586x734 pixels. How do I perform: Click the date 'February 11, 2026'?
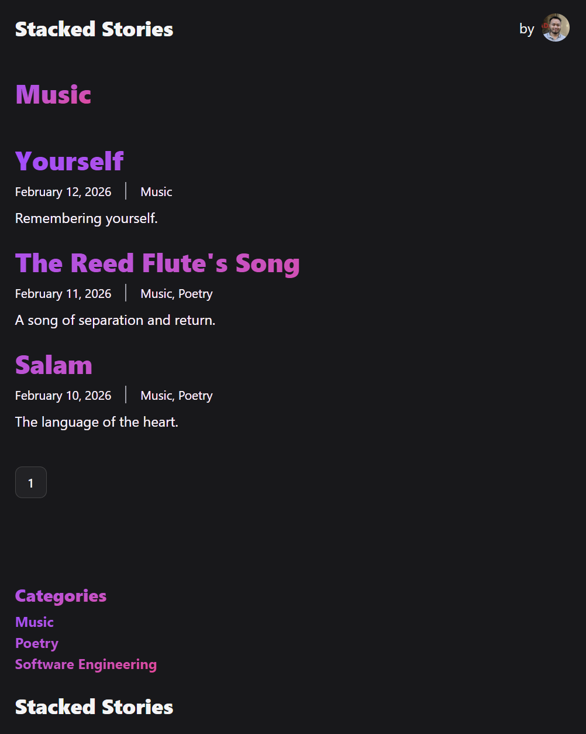coord(63,293)
